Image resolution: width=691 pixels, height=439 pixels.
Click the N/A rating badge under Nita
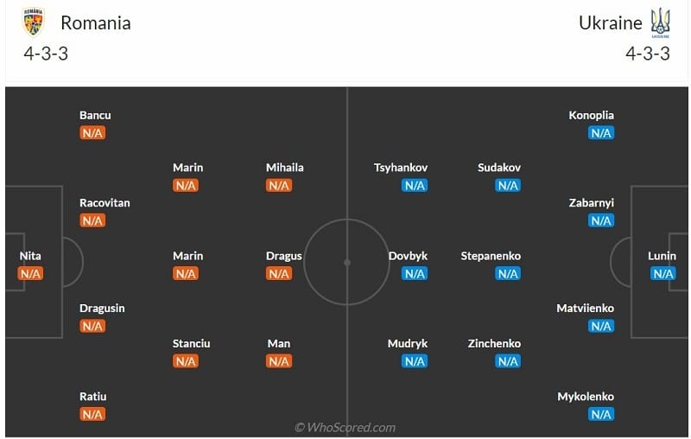30,274
